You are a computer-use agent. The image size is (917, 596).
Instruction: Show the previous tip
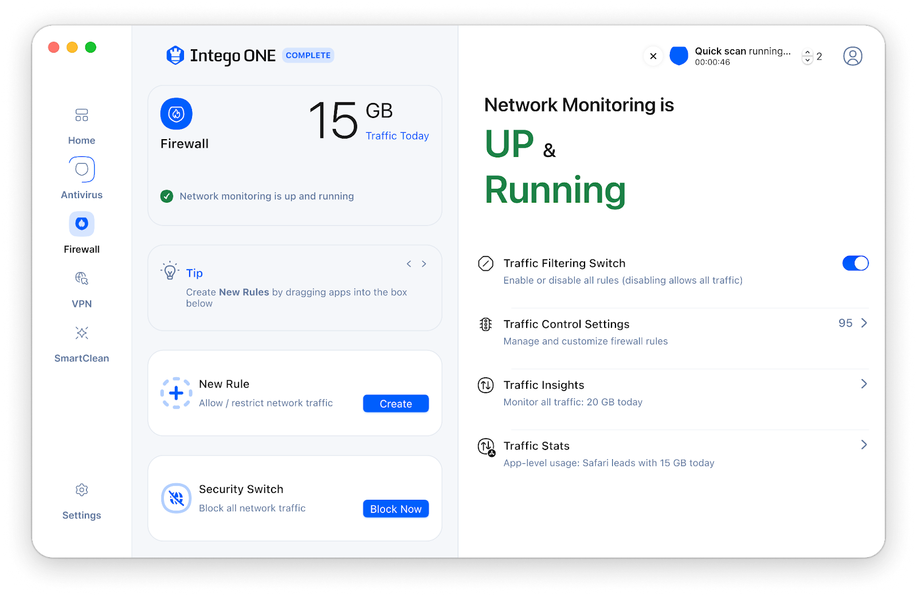tap(409, 264)
